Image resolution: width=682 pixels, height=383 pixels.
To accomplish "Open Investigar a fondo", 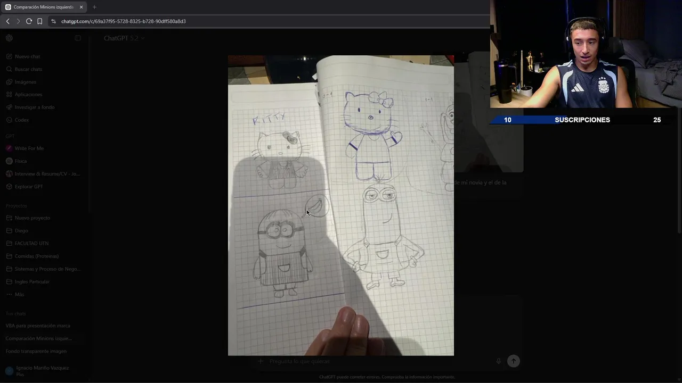I will pyautogui.click(x=34, y=107).
